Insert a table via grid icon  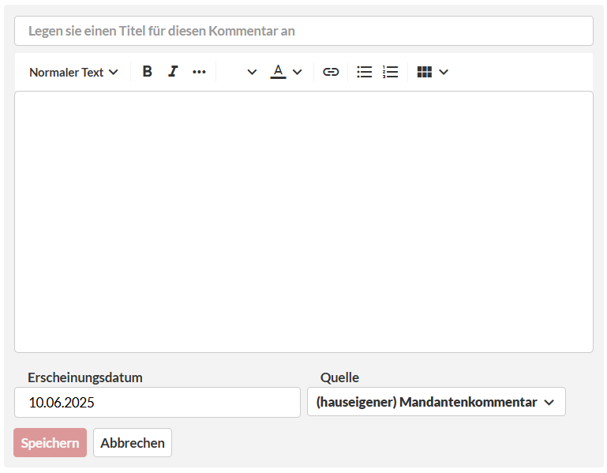tap(425, 72)
